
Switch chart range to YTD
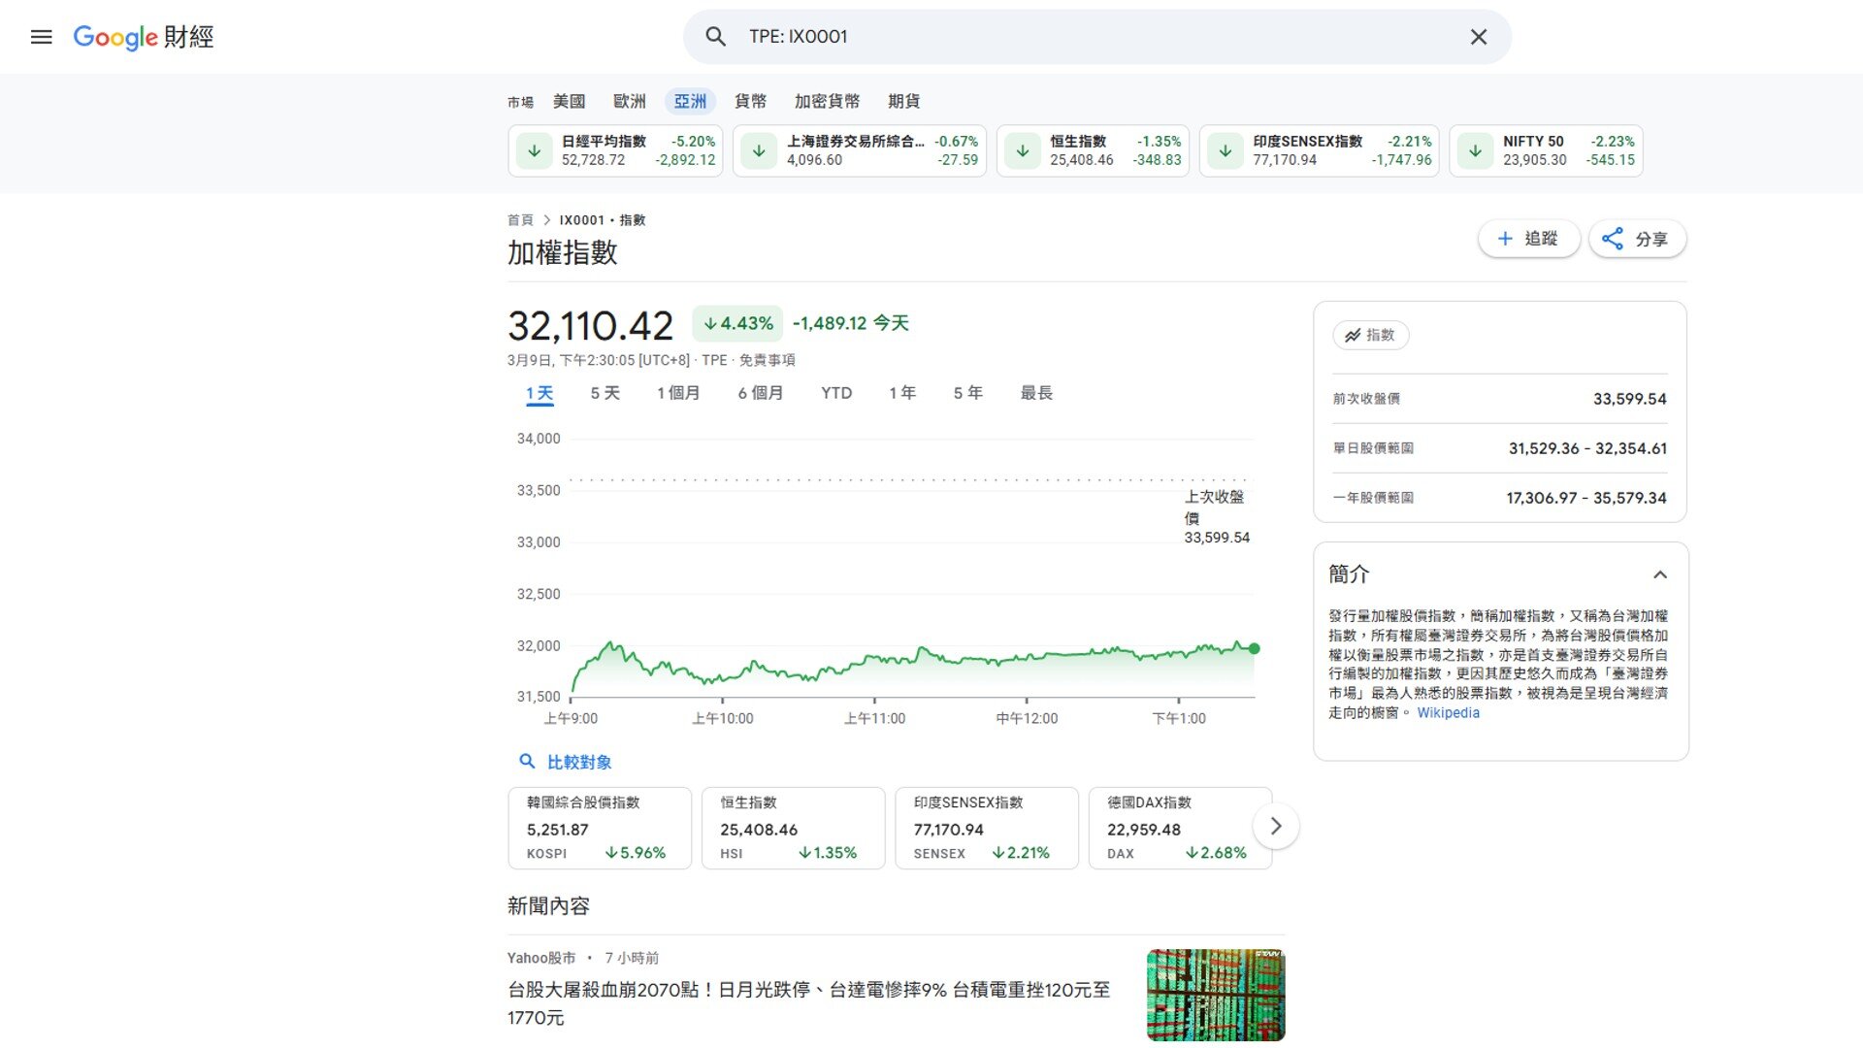835,393
